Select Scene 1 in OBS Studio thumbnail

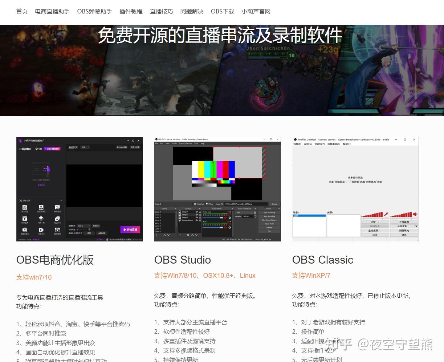coord(165,212)
